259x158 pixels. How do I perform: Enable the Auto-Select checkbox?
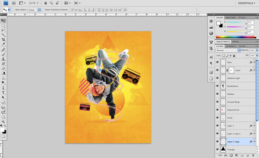14,10
